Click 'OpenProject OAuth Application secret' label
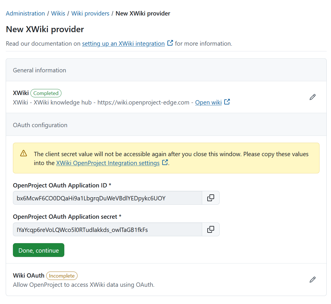Screen dimensions: 331x304 point(67,217)
